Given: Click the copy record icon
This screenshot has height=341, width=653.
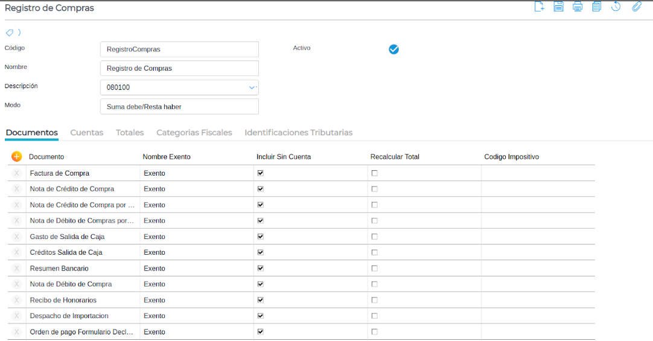Looking at the screenshot, I should [x=596, y=7].
